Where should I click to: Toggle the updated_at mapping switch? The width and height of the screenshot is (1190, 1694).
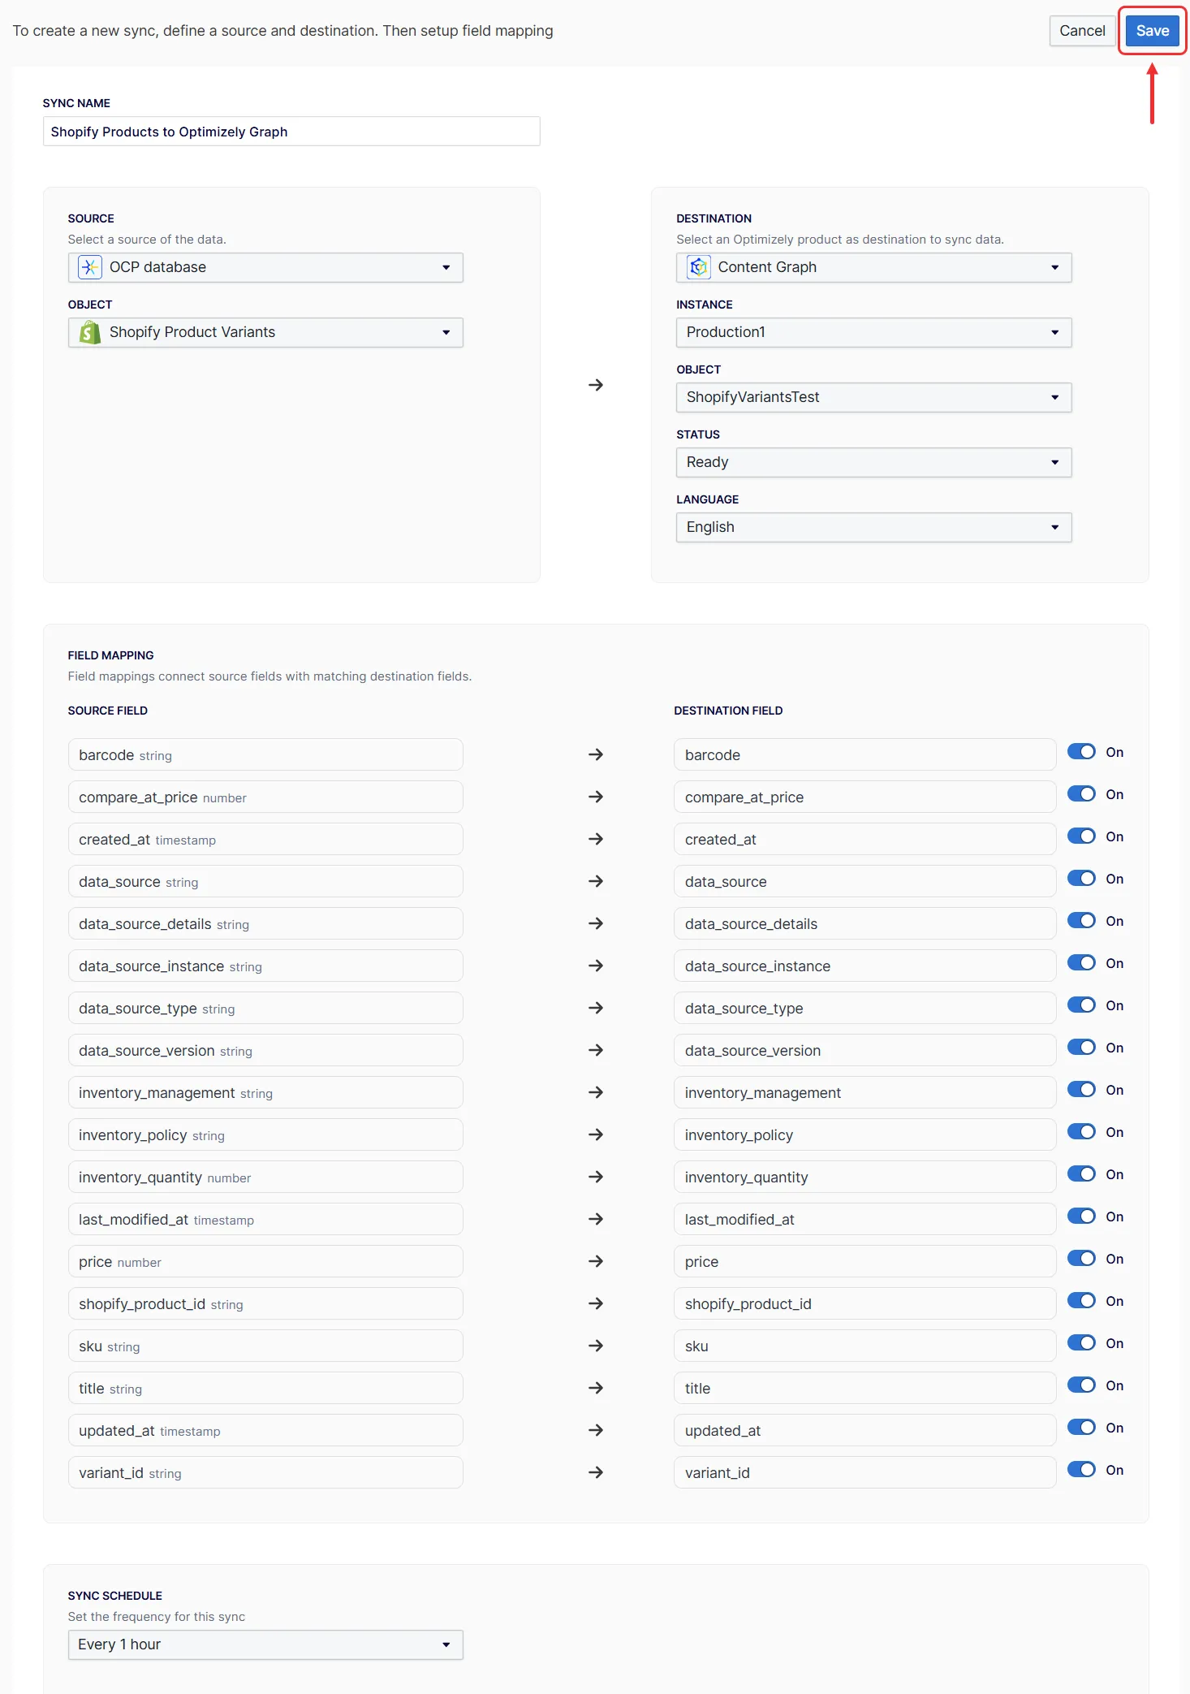(1081, 1428)
